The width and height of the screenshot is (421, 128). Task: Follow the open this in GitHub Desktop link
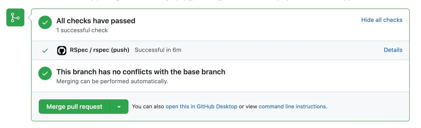point(201,106)
